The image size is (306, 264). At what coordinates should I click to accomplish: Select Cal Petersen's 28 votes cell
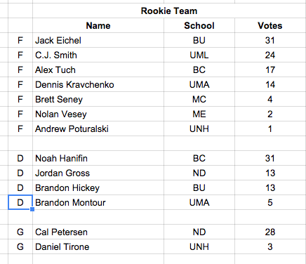pos(270,232)
